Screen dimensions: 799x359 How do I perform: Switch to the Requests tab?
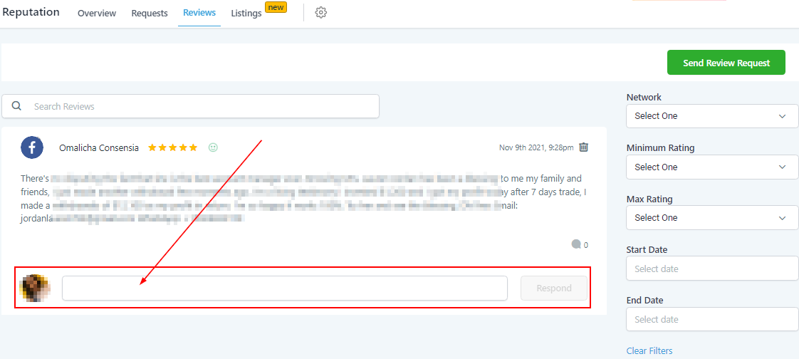(x=150, y=14)
